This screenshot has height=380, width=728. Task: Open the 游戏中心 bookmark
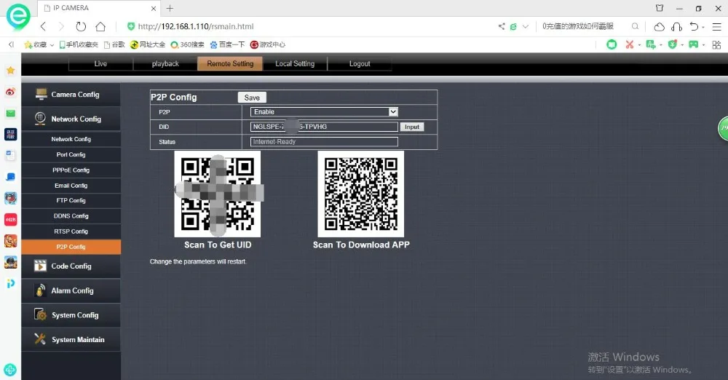click(267, 44)
